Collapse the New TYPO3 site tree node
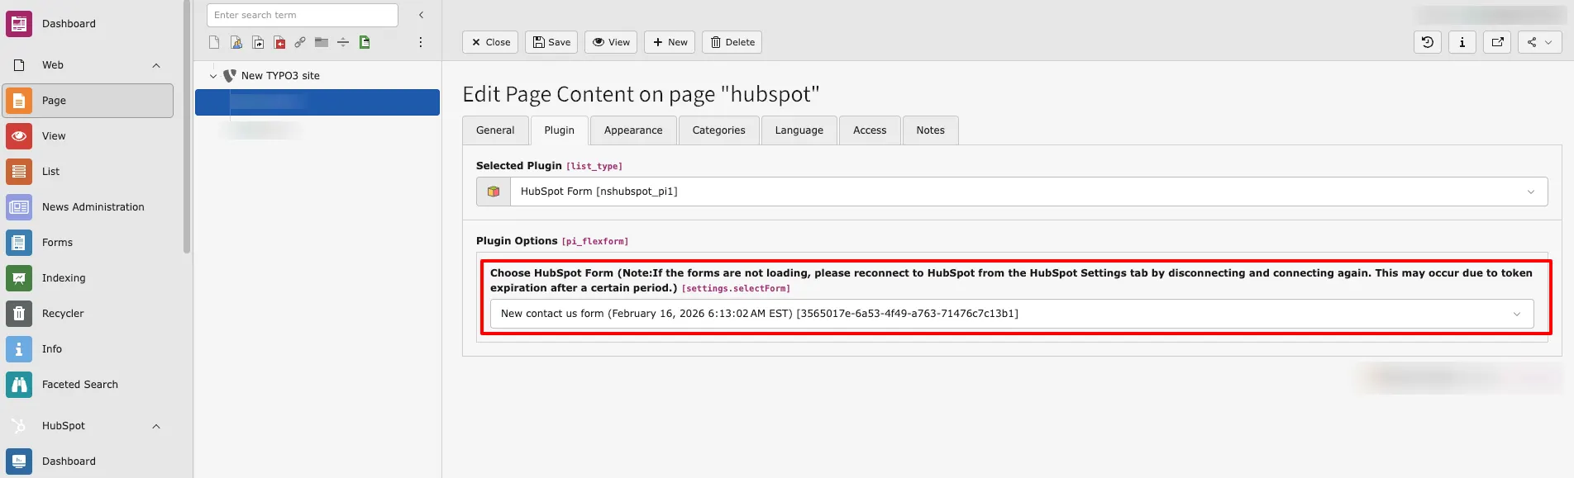Image resolution: width=1574 pixels, height=478 pixels. coord(213,76)
